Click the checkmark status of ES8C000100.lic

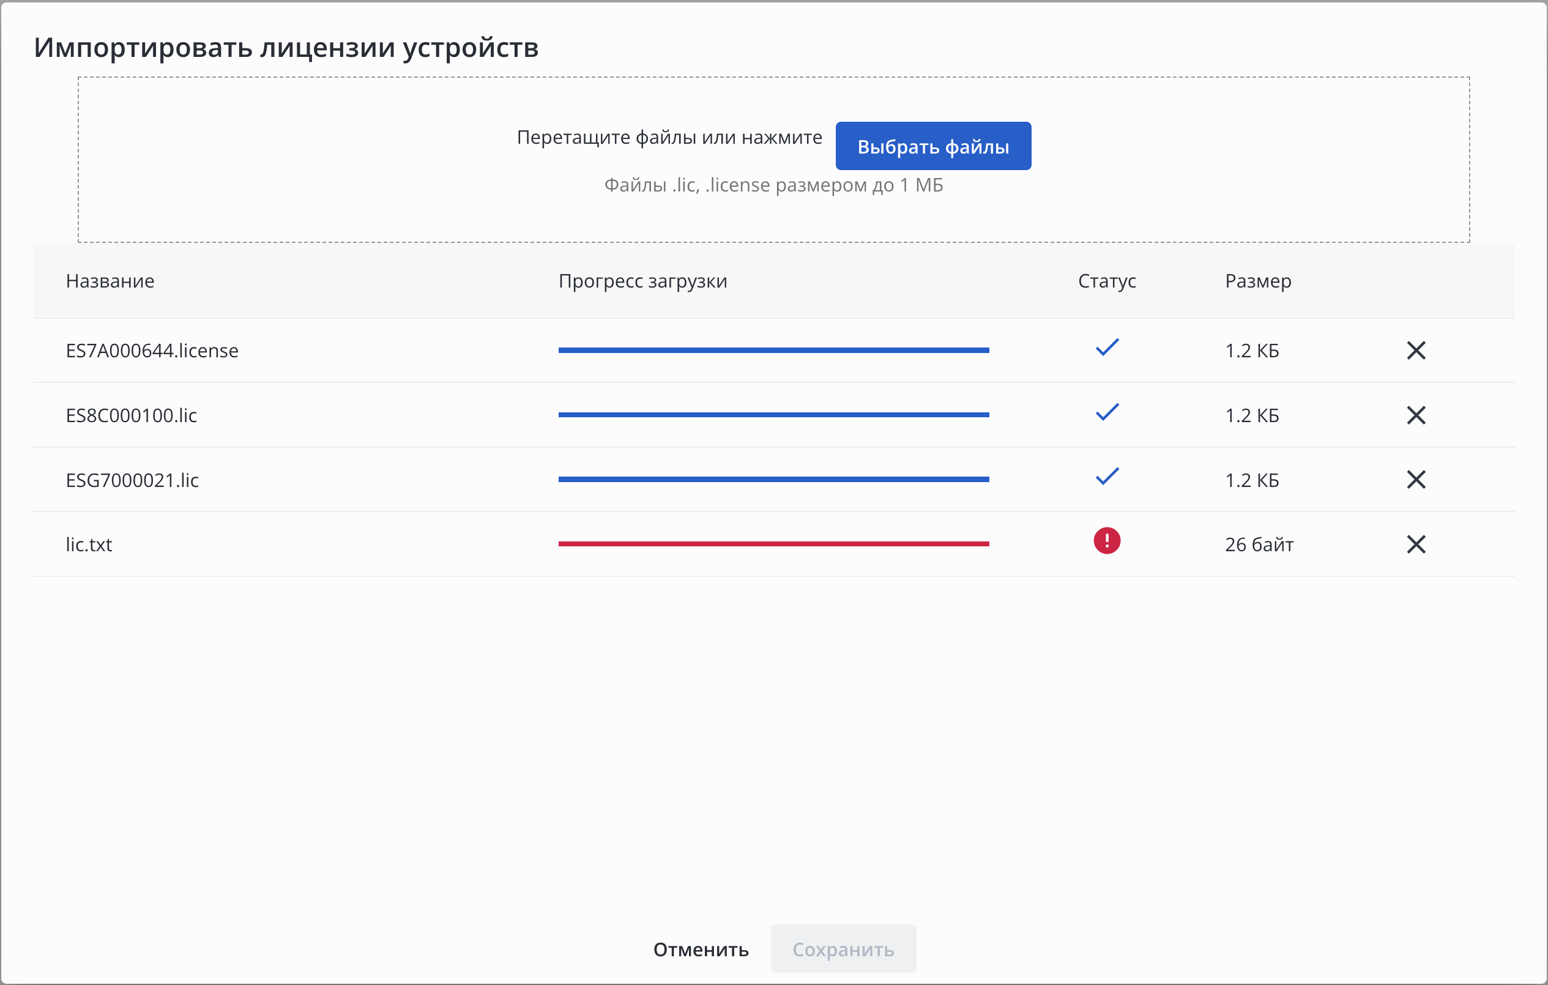tap(1106, 412)
